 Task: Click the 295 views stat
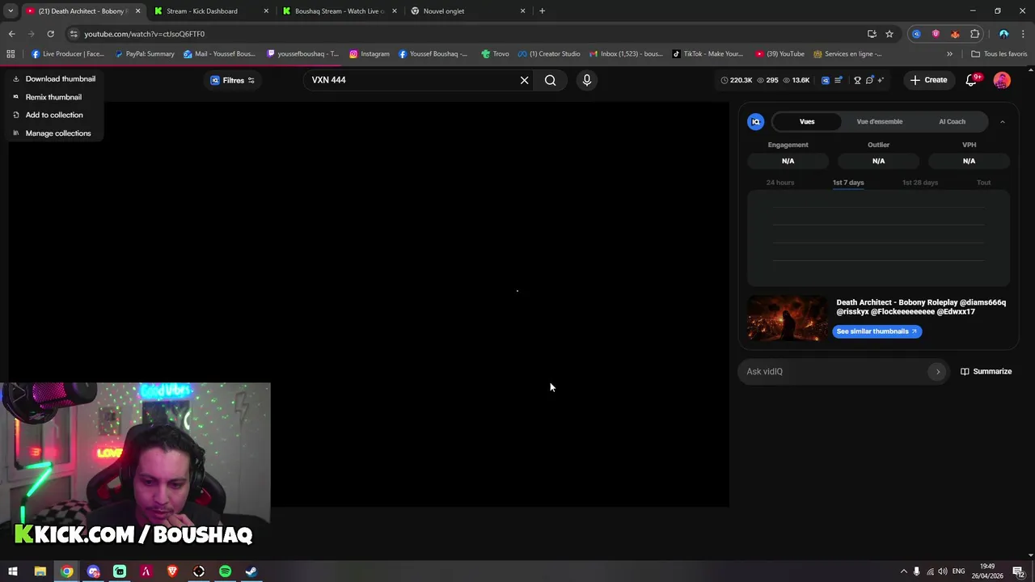tap(767, 80)
